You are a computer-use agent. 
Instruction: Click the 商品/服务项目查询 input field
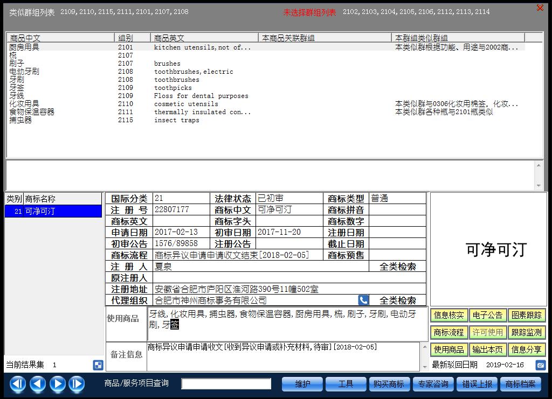pos(226,384)
